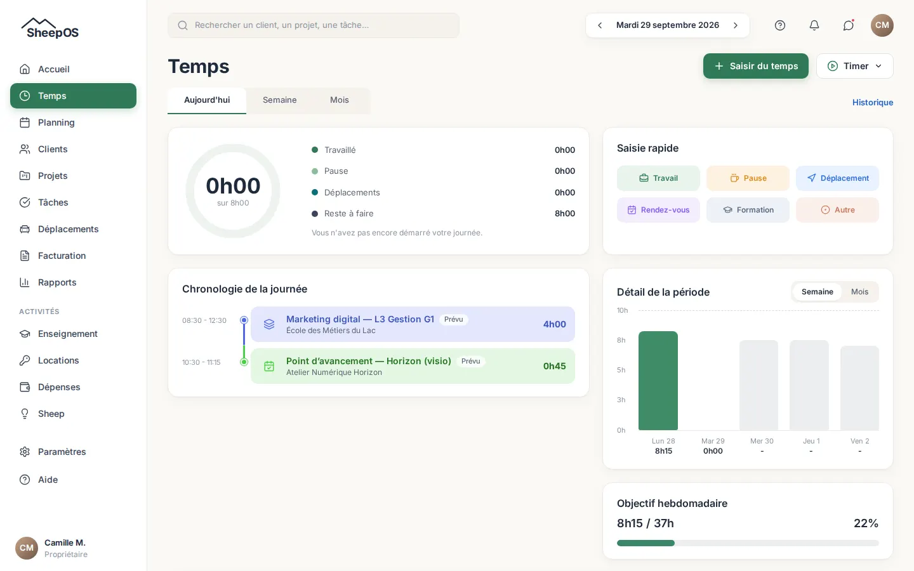Image resolution: width=914 pixels, height=571 pixels.
Task: Start quick entry Travail
Action: coord(658,178)
